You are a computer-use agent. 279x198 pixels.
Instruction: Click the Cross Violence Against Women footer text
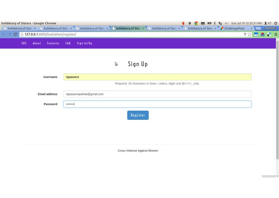point(138,151)
